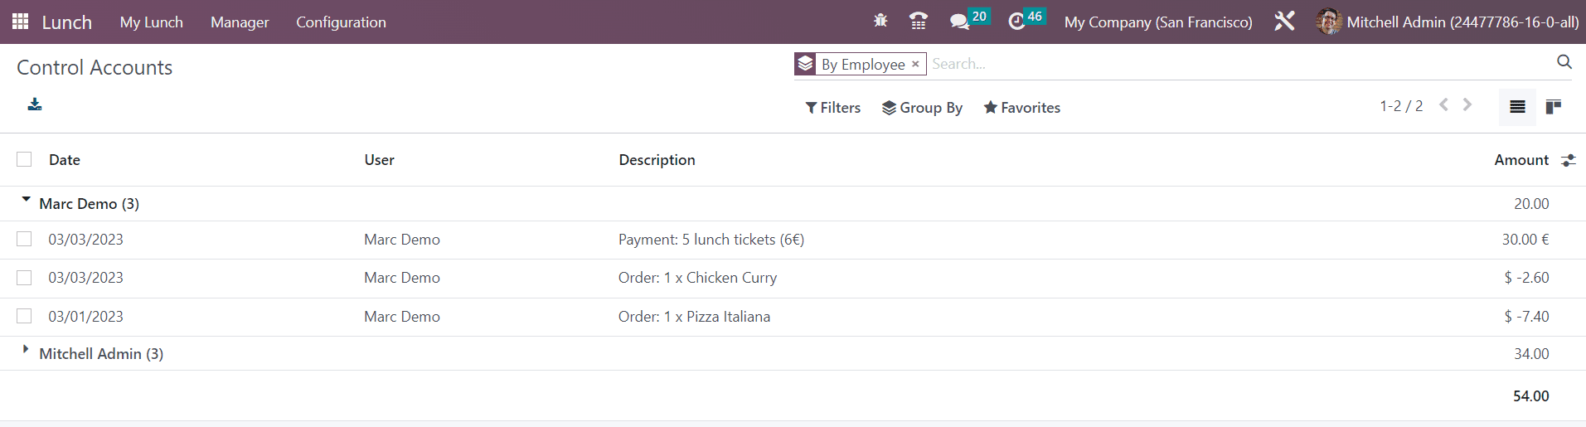Image resolution: width=1586 pixels, height=427 pixels.
Task: Click the wrench tools icon
Action: point(1284,21)
